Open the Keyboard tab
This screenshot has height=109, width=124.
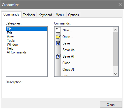click(x=45, y=15)
